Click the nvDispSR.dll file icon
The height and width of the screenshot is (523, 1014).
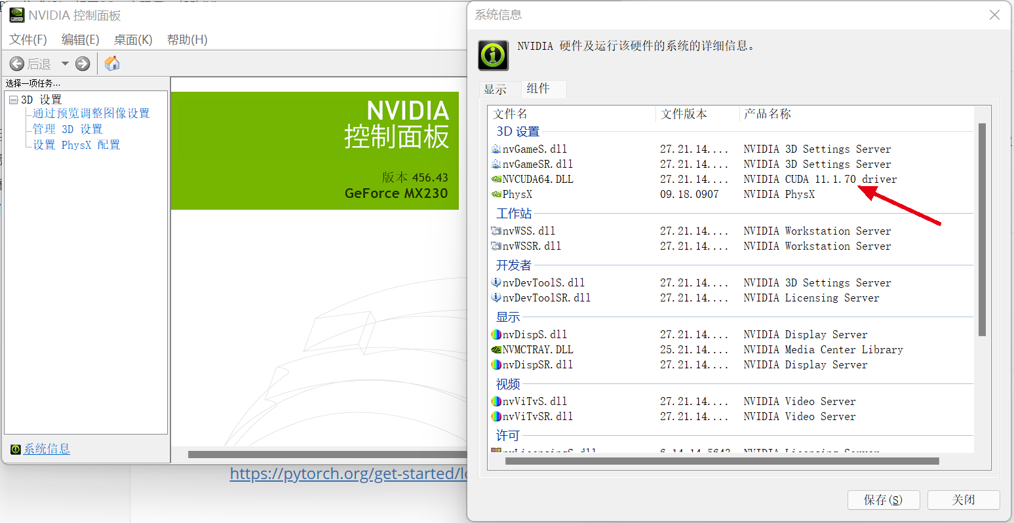(x=496, y=364)
